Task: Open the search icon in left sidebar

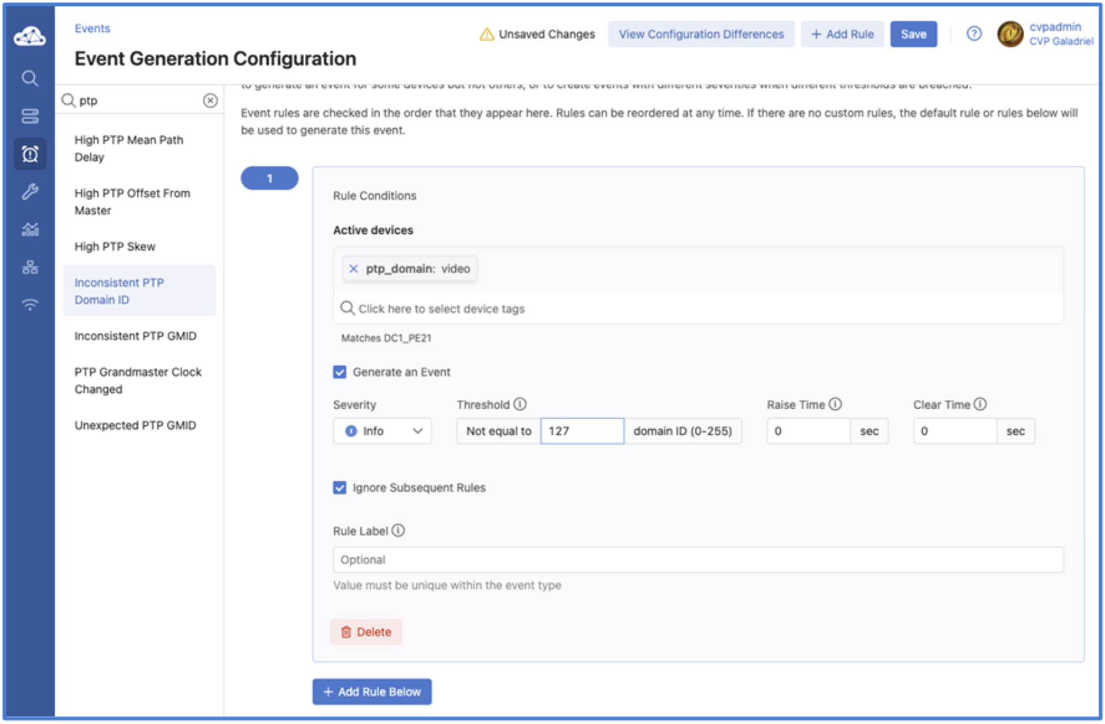Action: [x=30, y=79]
